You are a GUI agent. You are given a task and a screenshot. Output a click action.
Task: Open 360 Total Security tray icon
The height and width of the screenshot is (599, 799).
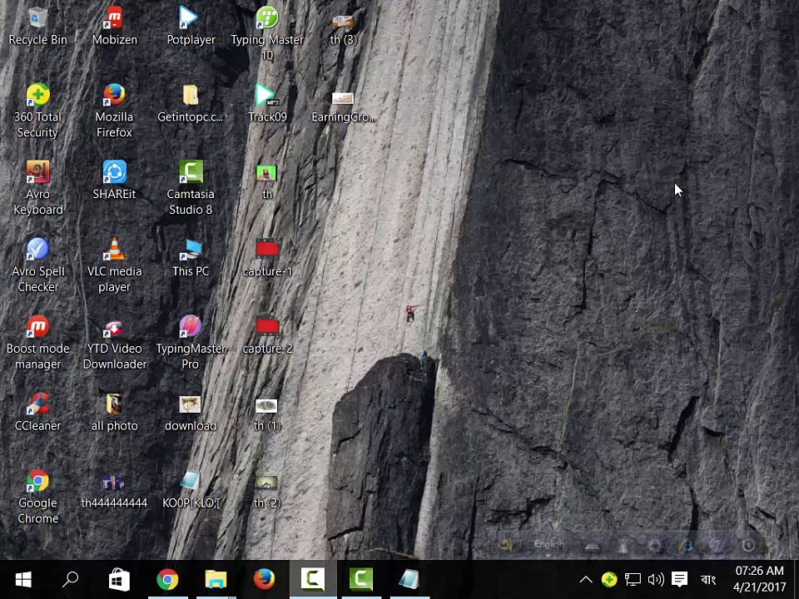tap(609, 579)
